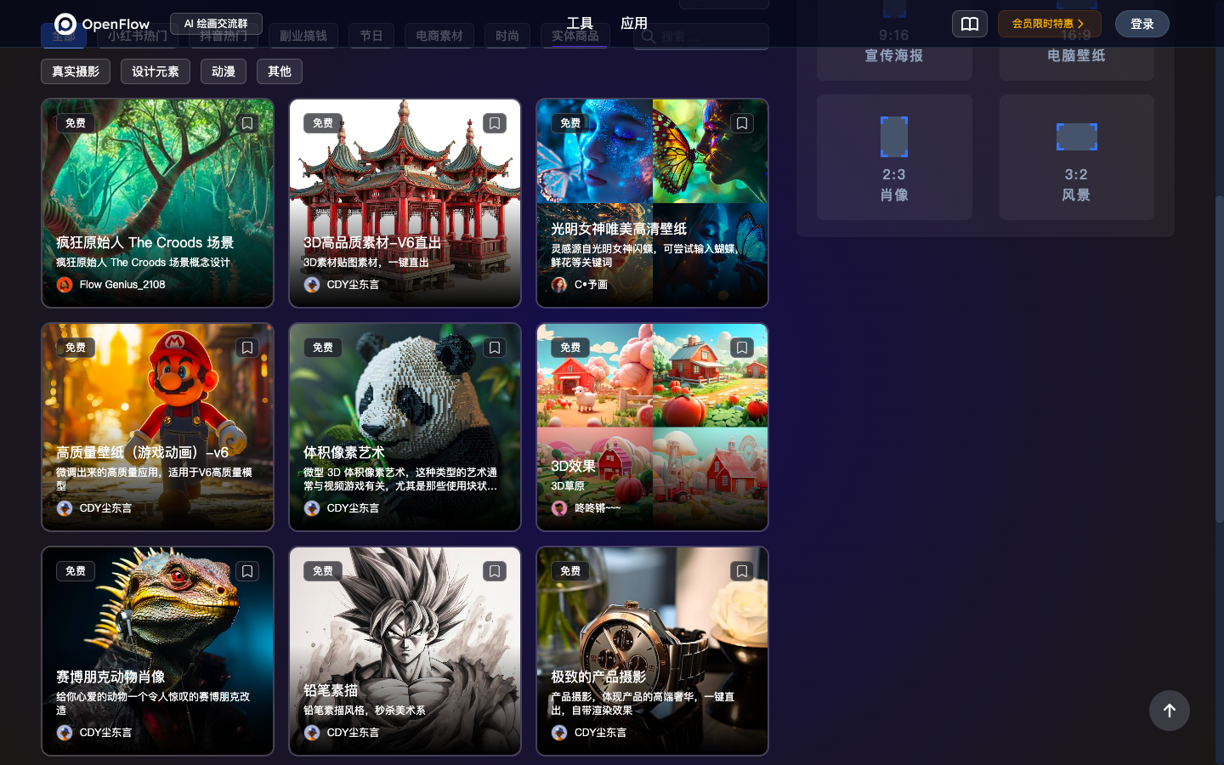Click CDY尘东言 avatar on 赛博朋克动物肖像 card
Viewport: 1224px width, 765px height.
tap(65, 733)
